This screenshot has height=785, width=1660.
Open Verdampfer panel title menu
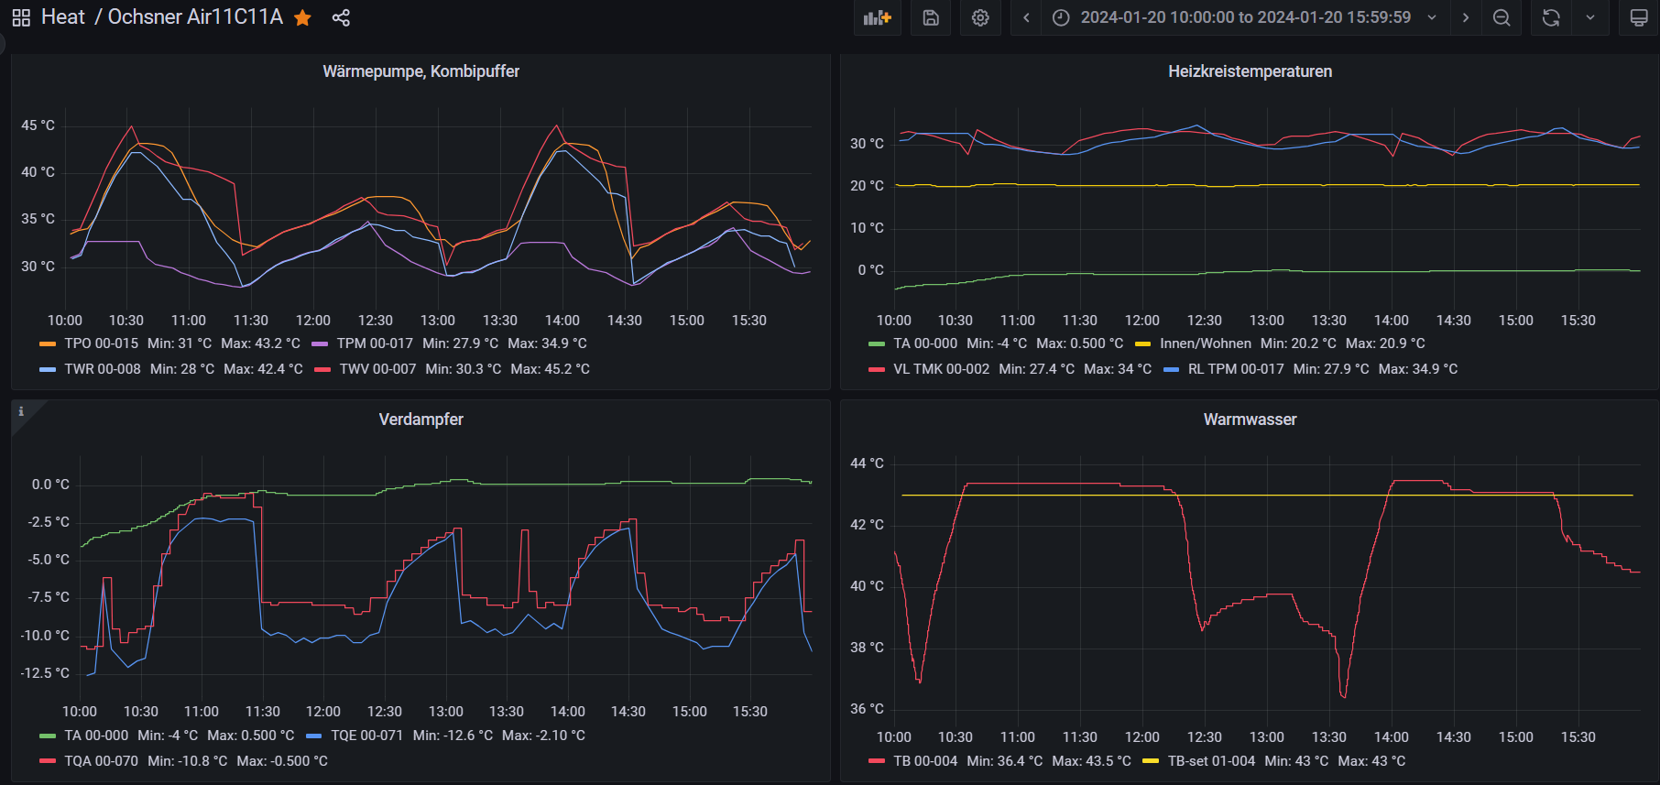(x=420, y=420)
